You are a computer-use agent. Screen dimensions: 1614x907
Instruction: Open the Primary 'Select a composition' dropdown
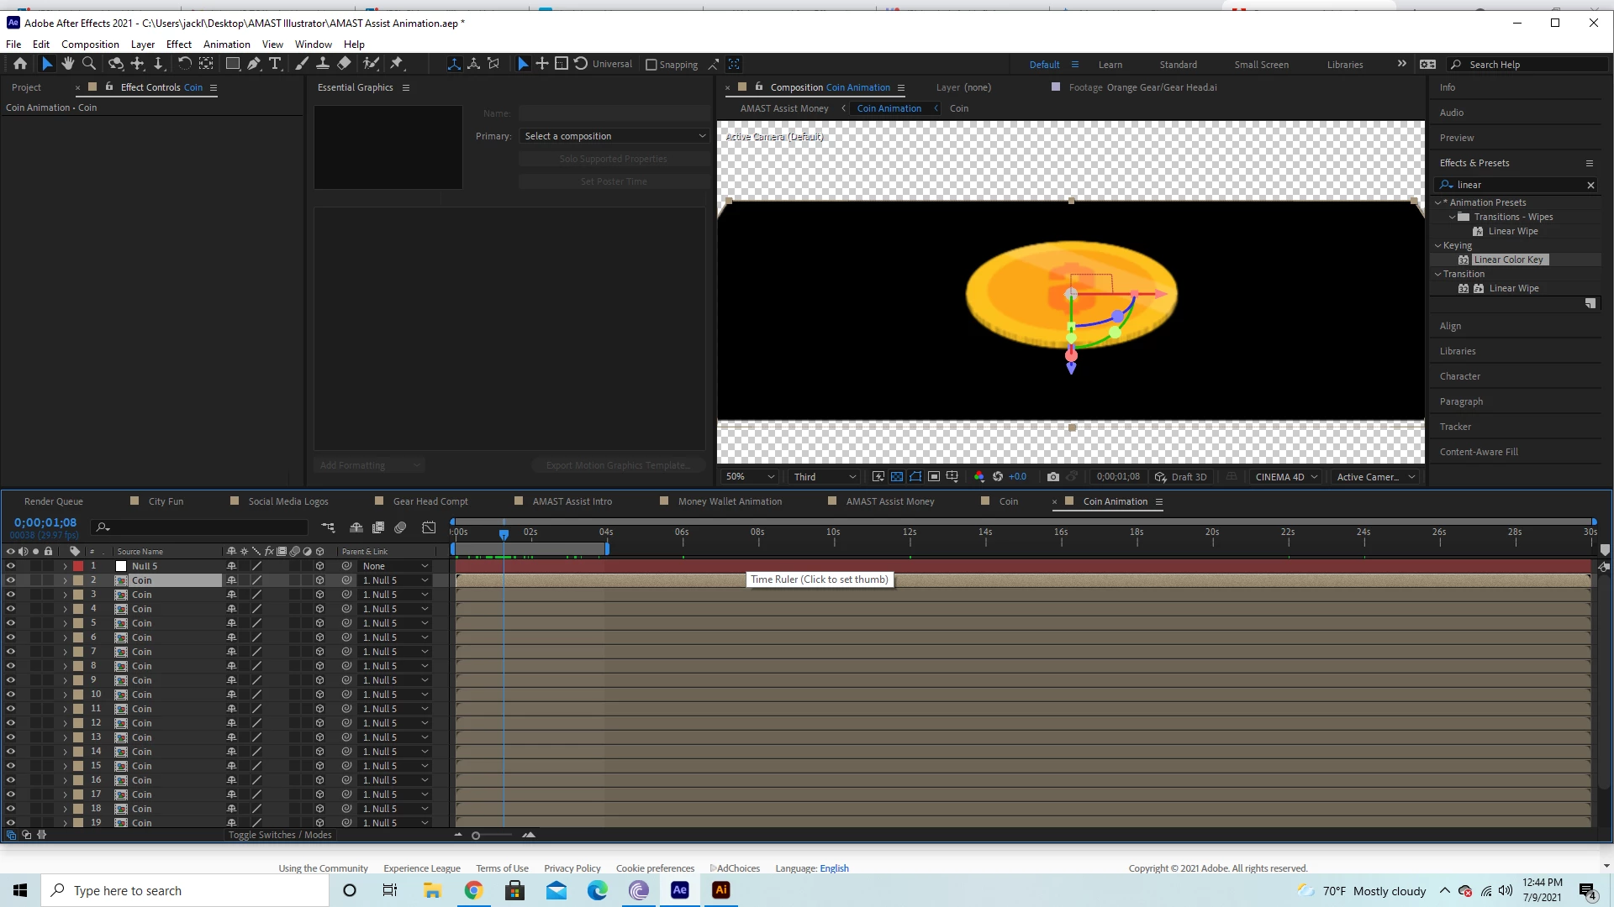(614, 136)
